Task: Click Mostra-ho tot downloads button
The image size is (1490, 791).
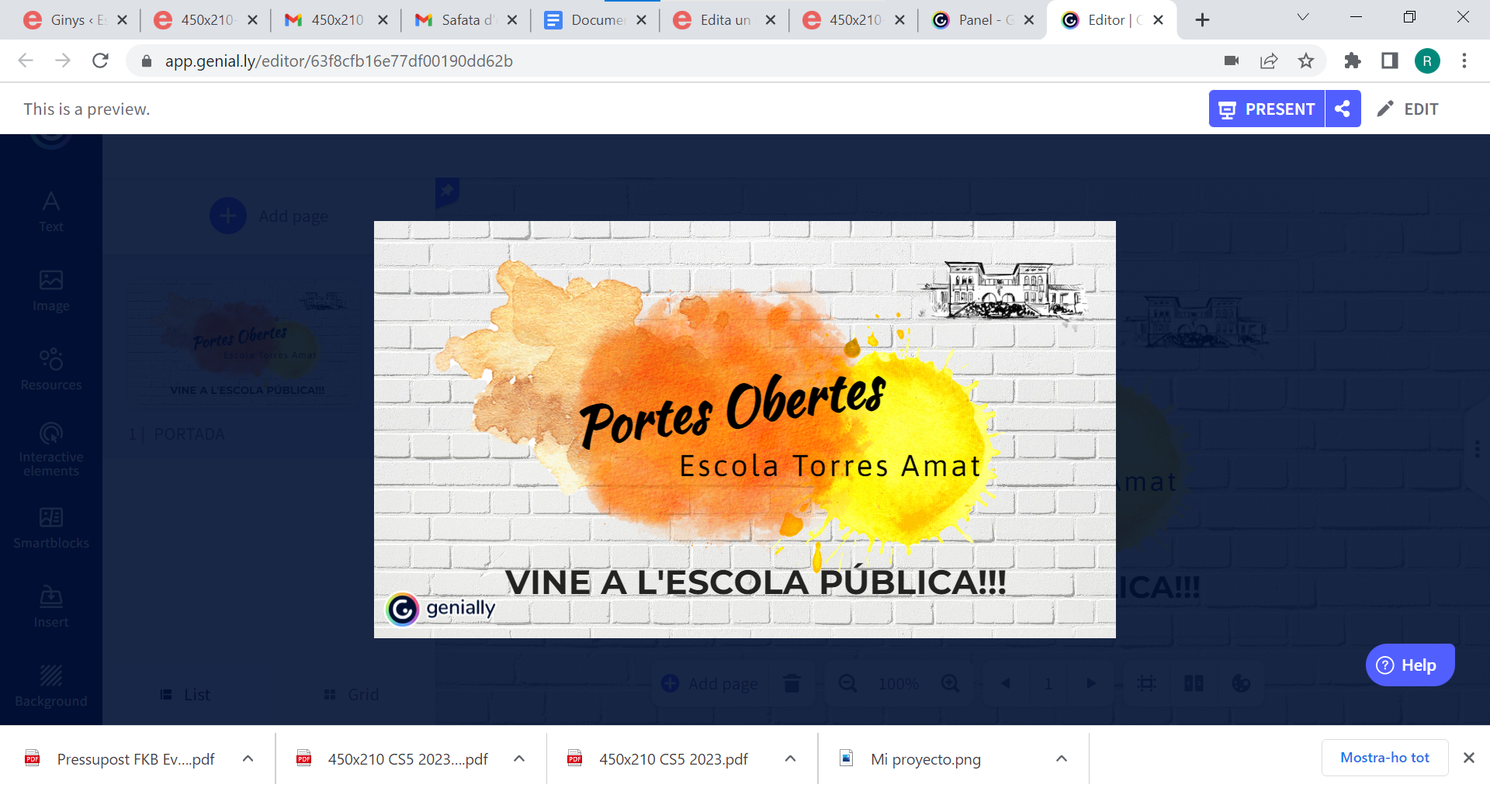Action: coord(1384,758)
